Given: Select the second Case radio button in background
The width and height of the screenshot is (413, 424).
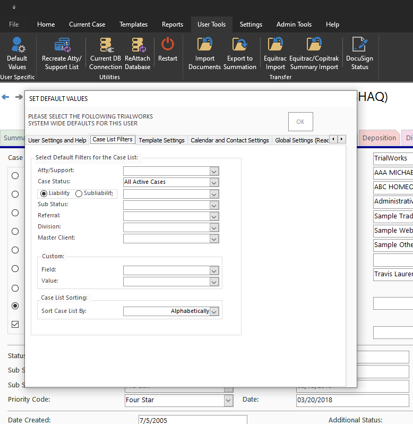Looking at the screenshot, I should (15, 194).
